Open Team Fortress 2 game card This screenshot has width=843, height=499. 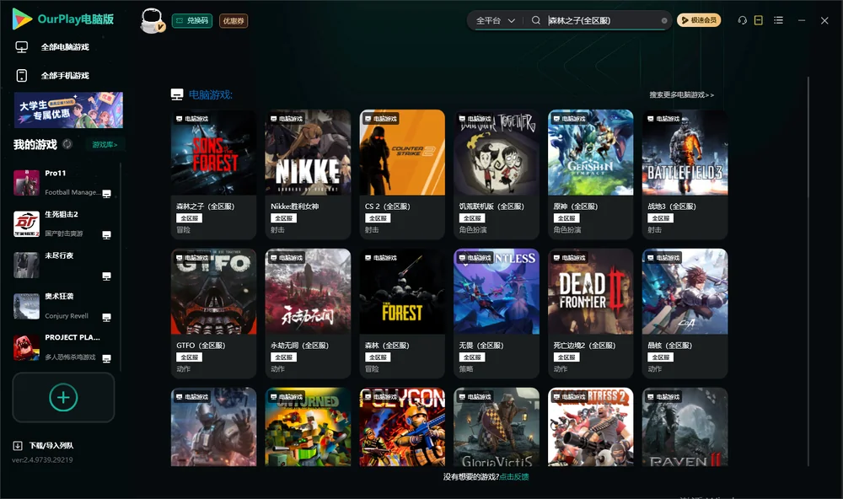click(x=590, y=427)
